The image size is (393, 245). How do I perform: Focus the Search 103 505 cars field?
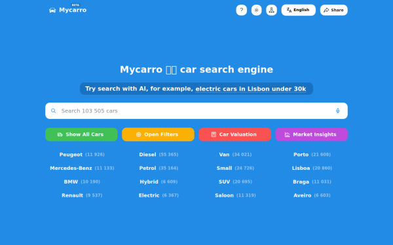[196, 111]
